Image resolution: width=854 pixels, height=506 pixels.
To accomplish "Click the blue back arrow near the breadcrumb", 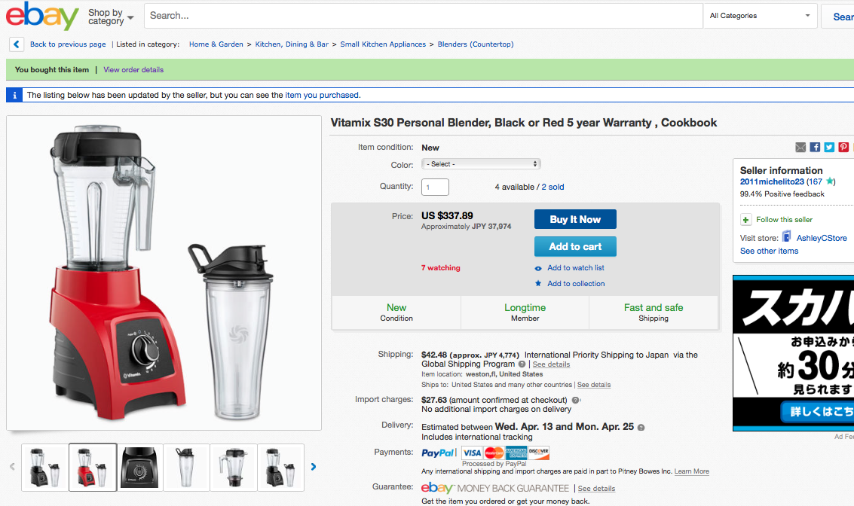I will 16,44.
